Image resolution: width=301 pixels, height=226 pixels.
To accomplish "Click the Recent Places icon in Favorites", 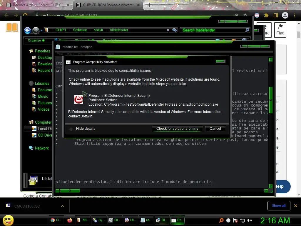I will (x=34, y=71).
